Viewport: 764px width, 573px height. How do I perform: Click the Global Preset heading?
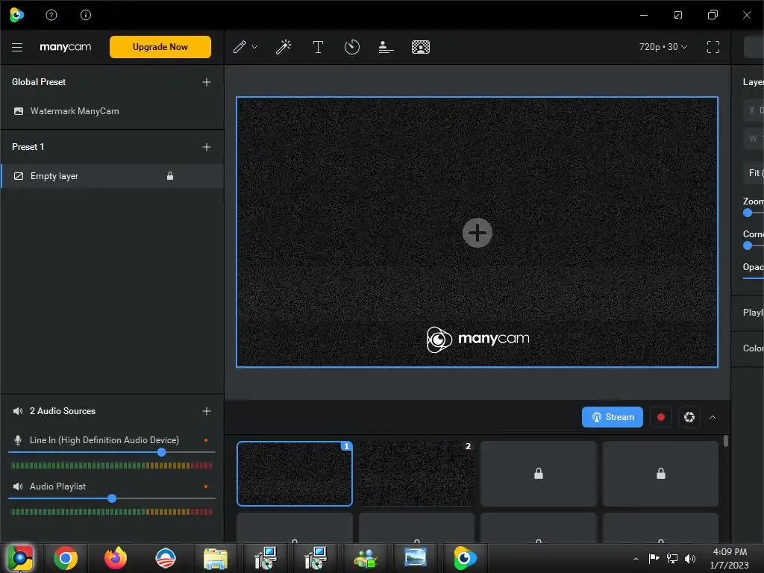tap(39, 82)
